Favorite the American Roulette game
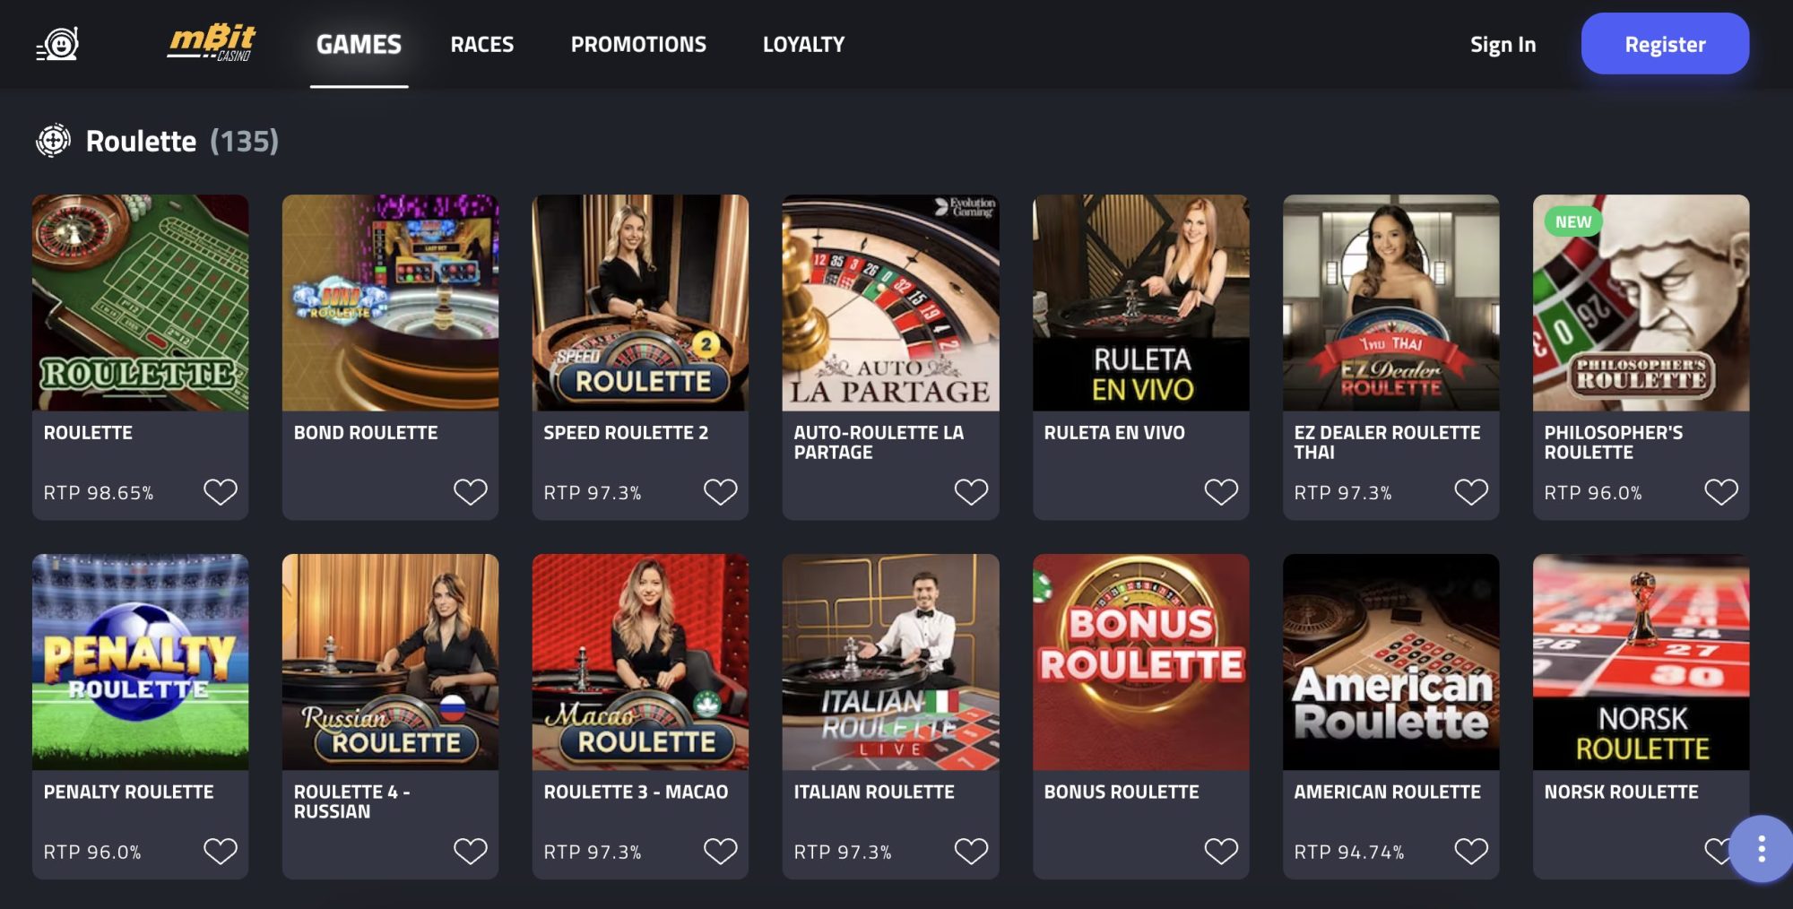Viewport: 1793px width, 909px height. (x=1470, y=851)
